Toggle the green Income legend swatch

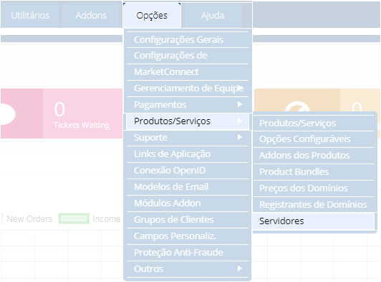tap(74, 218)
